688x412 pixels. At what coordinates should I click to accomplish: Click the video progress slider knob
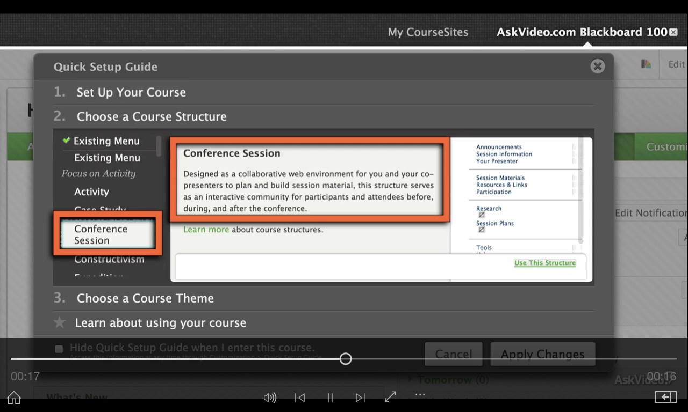pos(346,359)
